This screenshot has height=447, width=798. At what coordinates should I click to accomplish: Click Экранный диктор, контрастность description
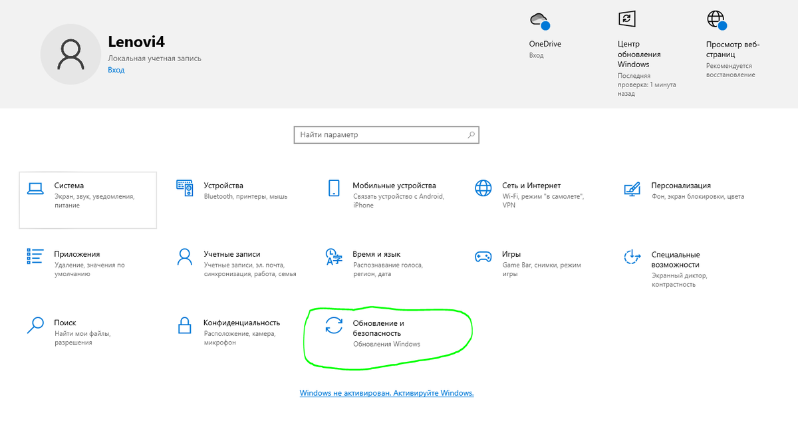(680, 279)
